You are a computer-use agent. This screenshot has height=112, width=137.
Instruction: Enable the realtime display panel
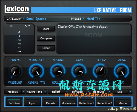(x=94, y=39)
